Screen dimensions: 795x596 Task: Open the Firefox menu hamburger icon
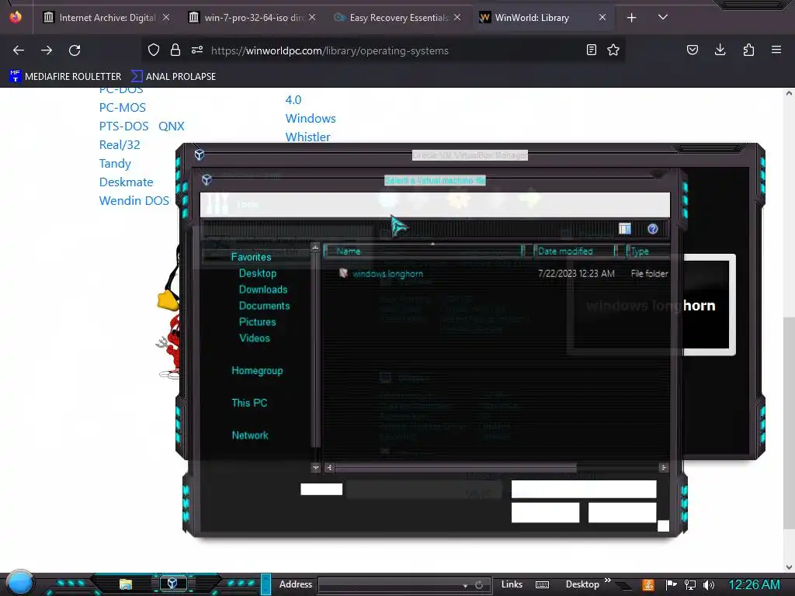click(x=776, y=50)
